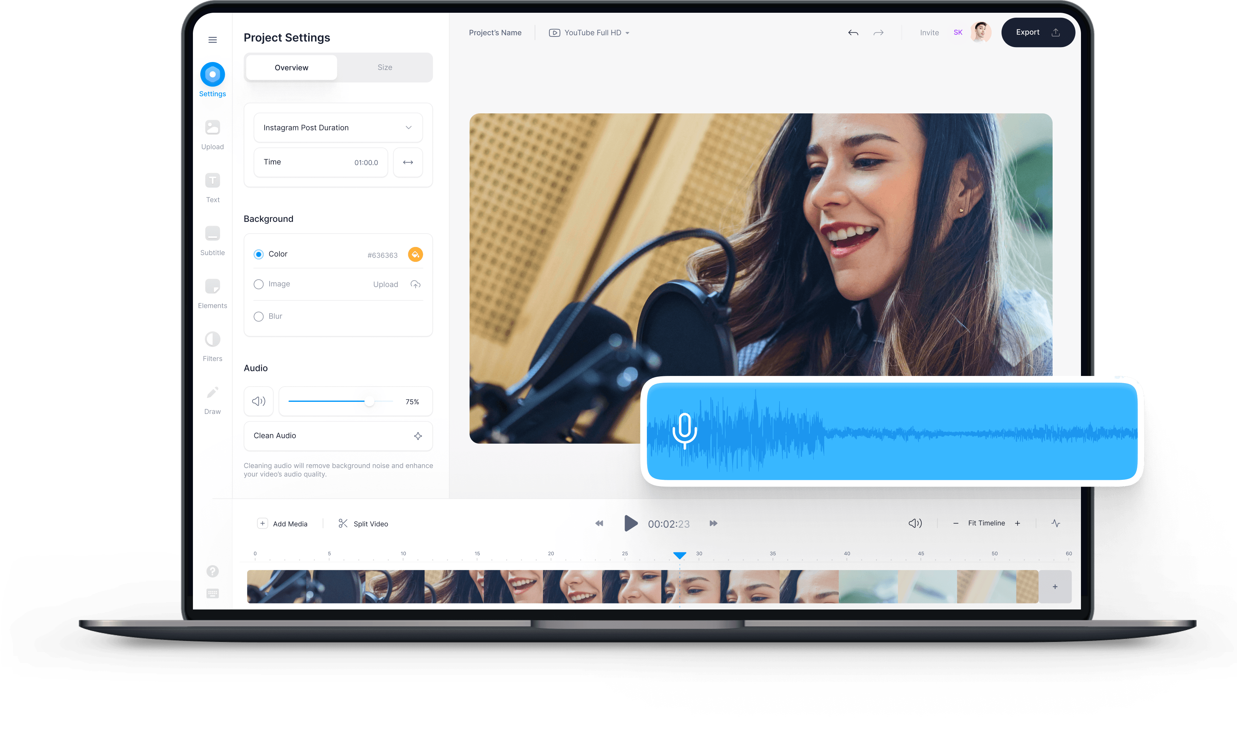Open the Upload panel
Screen dimensions: 1237x742
click(x=212, y=133)
